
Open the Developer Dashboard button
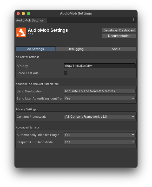tap(119, 30)
